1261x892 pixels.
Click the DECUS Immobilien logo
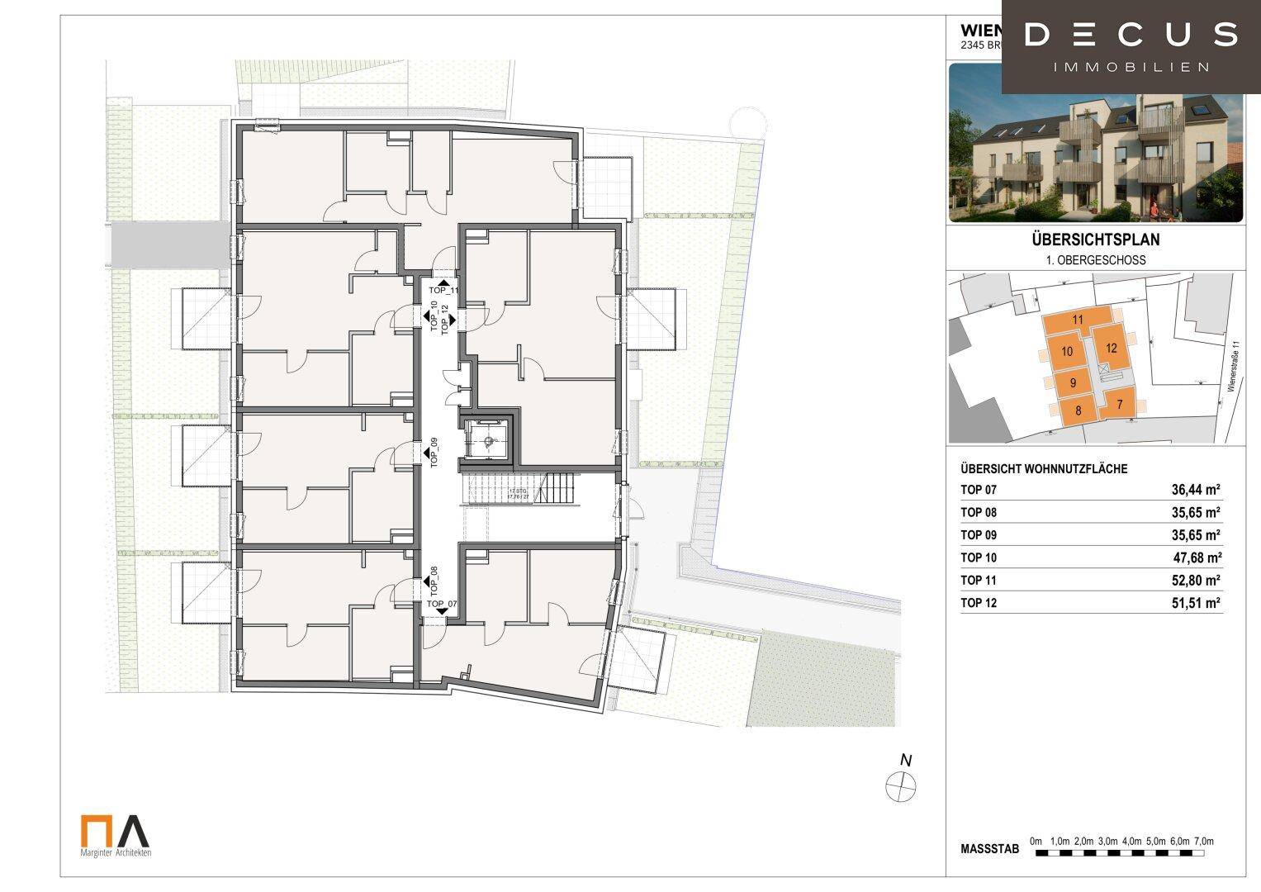click(x=1131, y=46)
